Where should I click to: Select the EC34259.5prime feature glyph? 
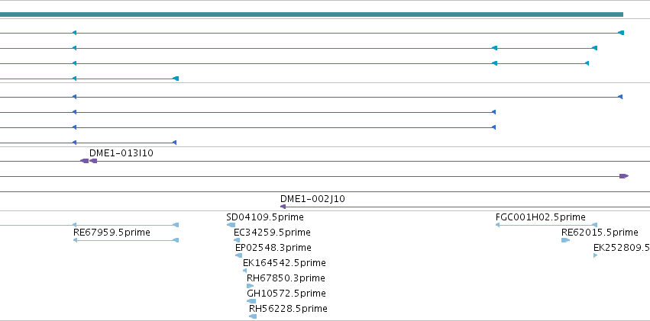(x=237, y=240)
